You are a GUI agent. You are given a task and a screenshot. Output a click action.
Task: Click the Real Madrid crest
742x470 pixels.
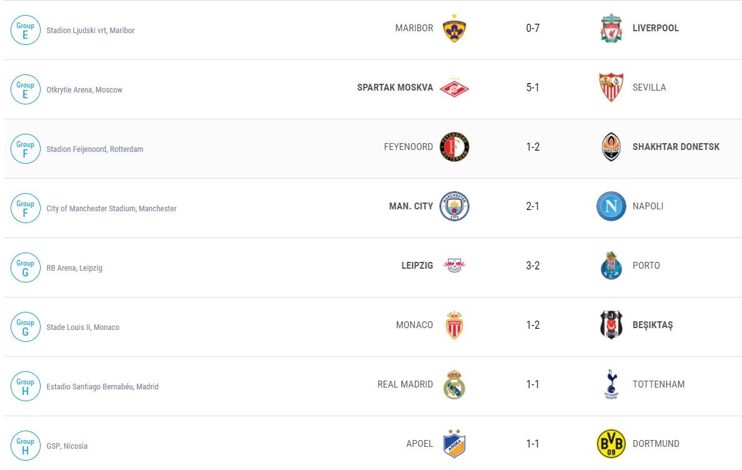[454, 384]
